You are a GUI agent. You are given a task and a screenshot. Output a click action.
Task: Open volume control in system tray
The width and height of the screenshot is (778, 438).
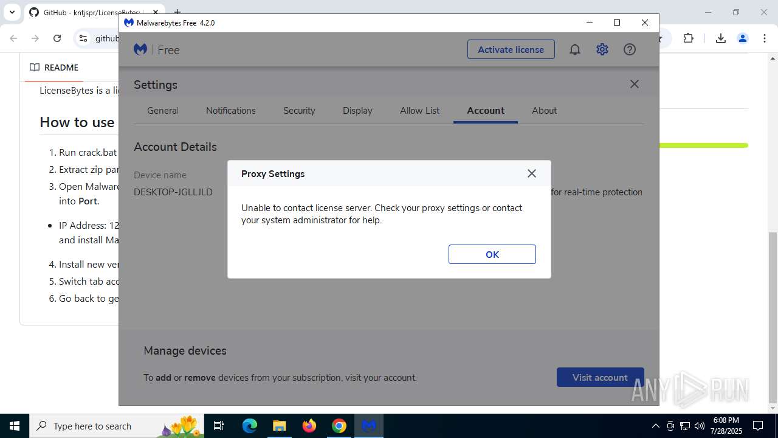click(x=700, y=426)
